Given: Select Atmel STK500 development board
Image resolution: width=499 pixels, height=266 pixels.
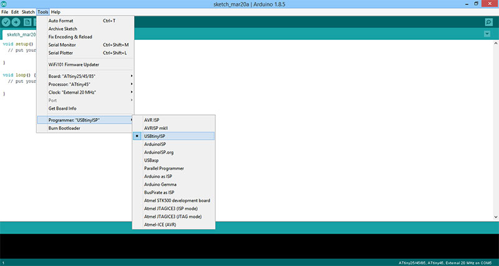Looking at the screenshot, I should coord(174,200).
